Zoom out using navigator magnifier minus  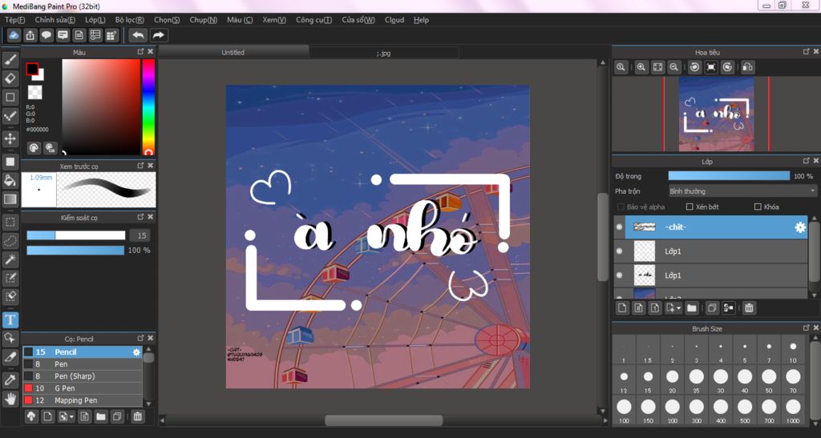(x=674, y=67)
